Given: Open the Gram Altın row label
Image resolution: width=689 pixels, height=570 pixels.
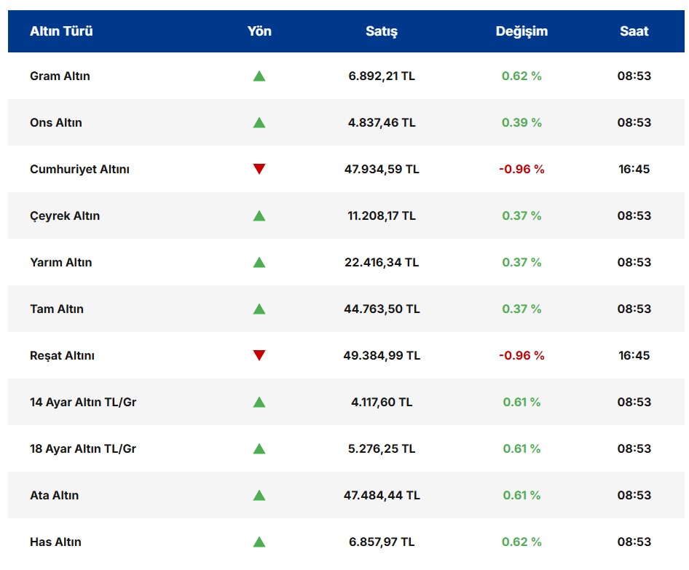Looking at the screenshot, I should tap(60, 76).
